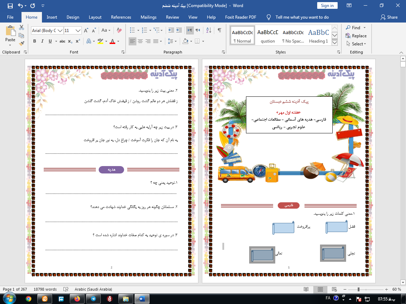Click the zoom slider in status bar

(x=358, y=289)
